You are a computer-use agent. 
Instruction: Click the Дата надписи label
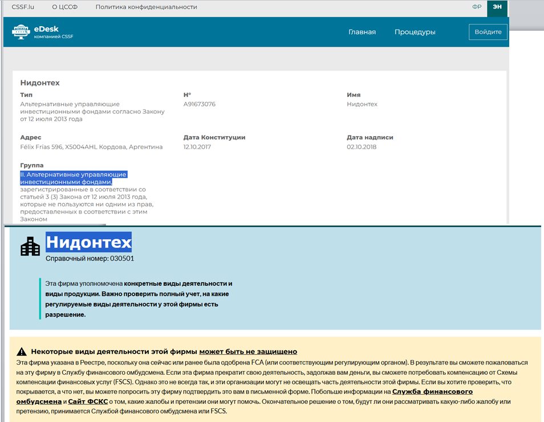point(370,137)
